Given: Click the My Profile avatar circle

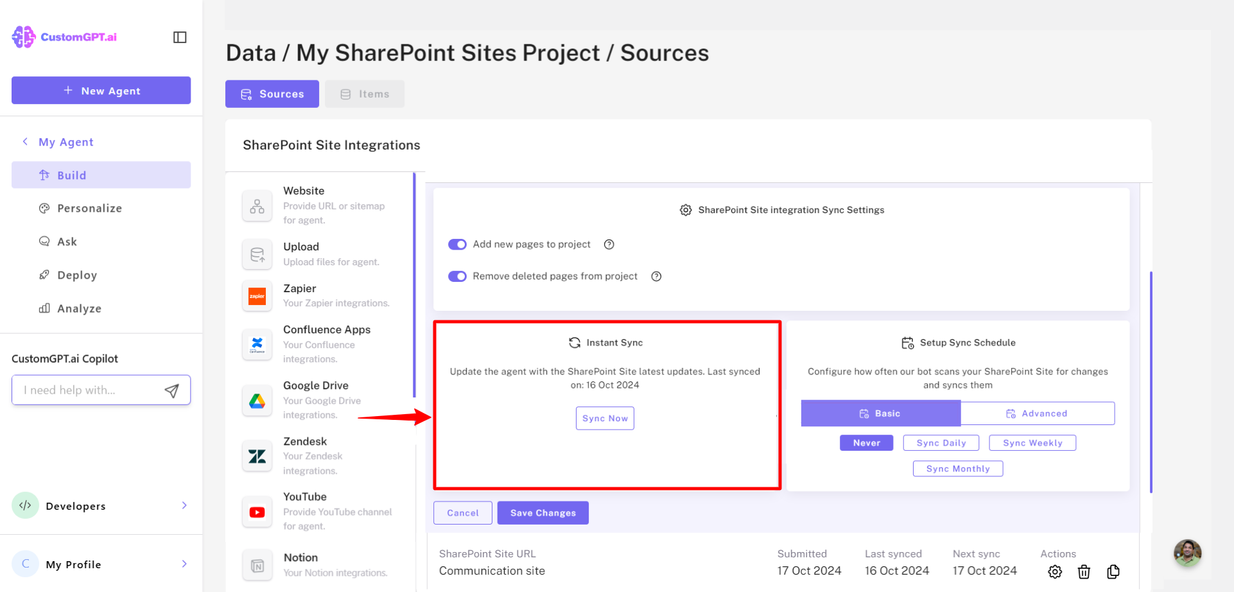Looking at the screenshot, I should click(x=25, y=564).
